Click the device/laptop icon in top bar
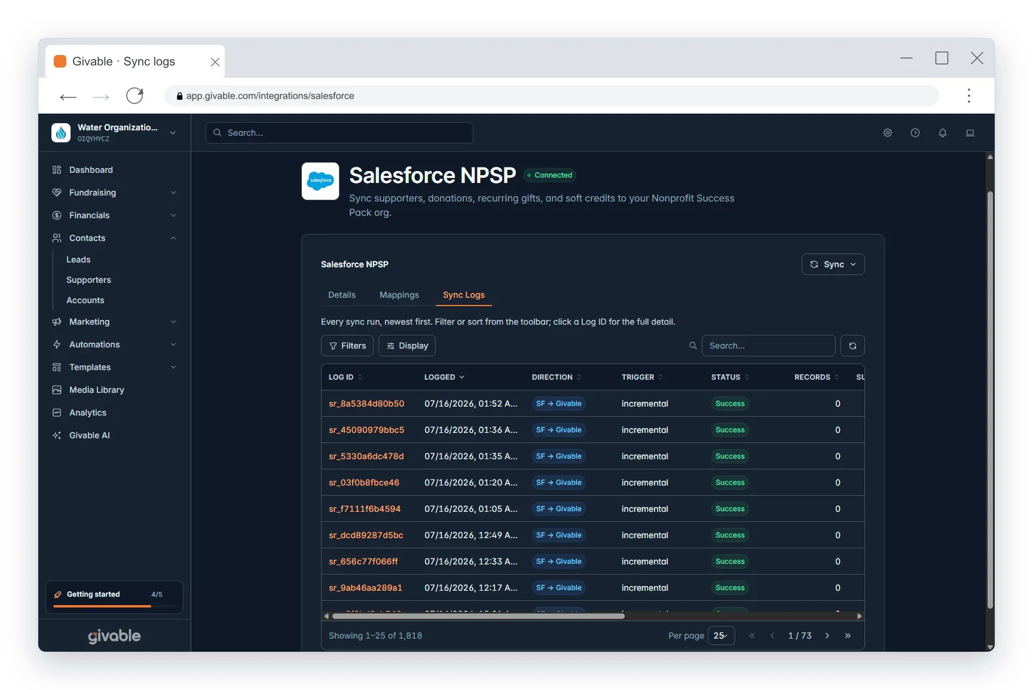Image resolution: width=1033 pixels, height=690 pixels. [970, 133]
